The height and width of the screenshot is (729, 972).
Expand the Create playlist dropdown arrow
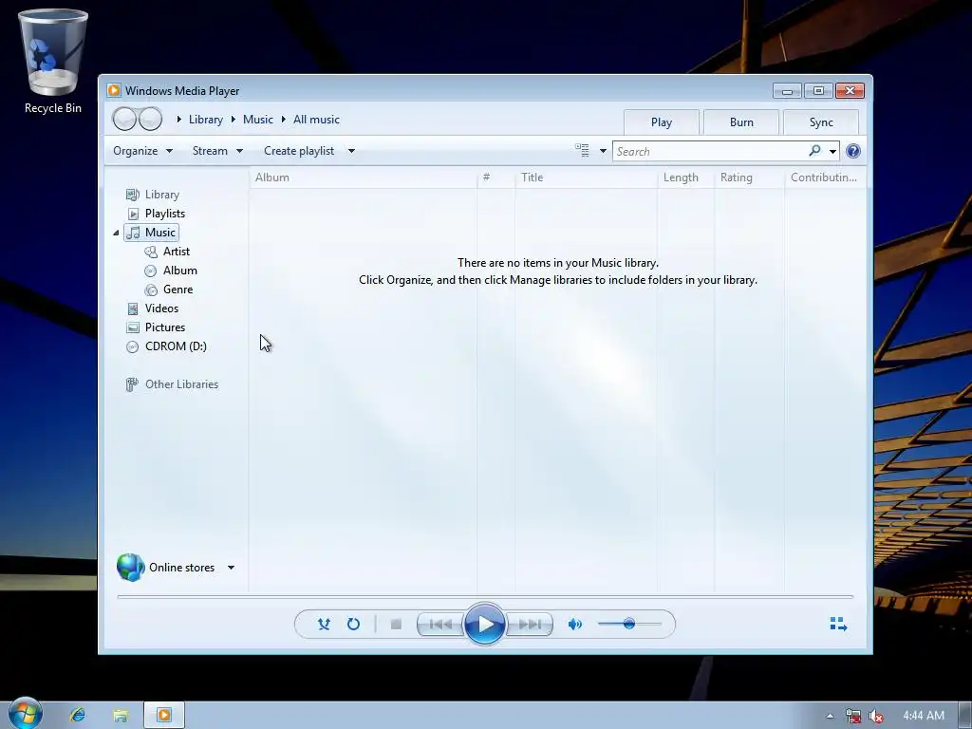coord(351,151)
